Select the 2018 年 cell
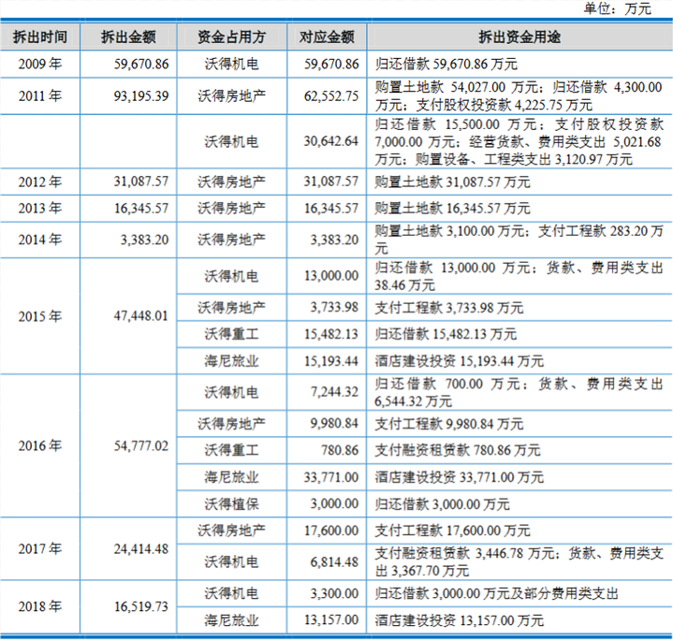This screenshot has height=640, width=673. (x=40, y=606)
